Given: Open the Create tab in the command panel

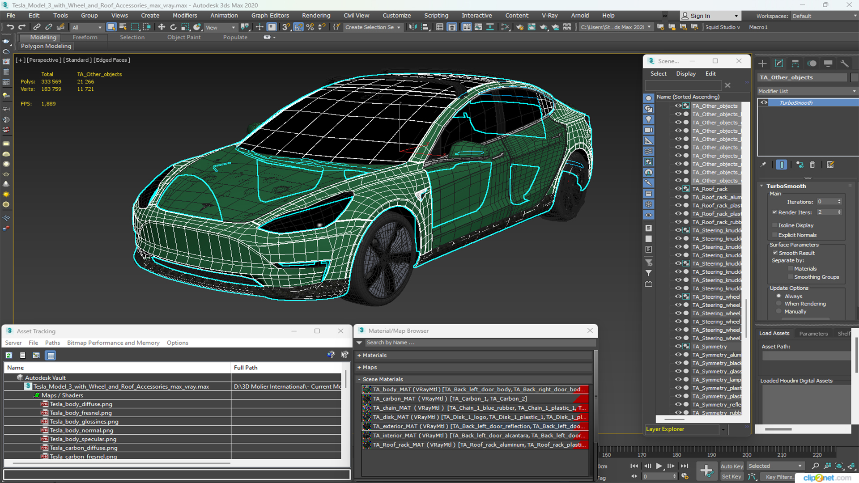Looking at the screenshot, I should coord(763,64).
